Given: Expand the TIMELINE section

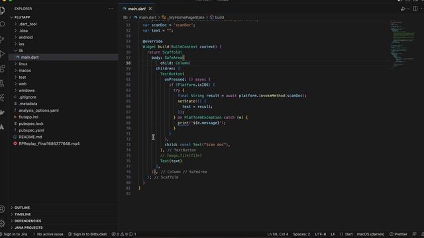Looking at the screenshot, I should coord(23,214).
